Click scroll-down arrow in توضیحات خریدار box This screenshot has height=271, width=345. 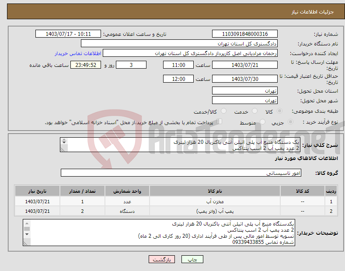coord(27,234)
